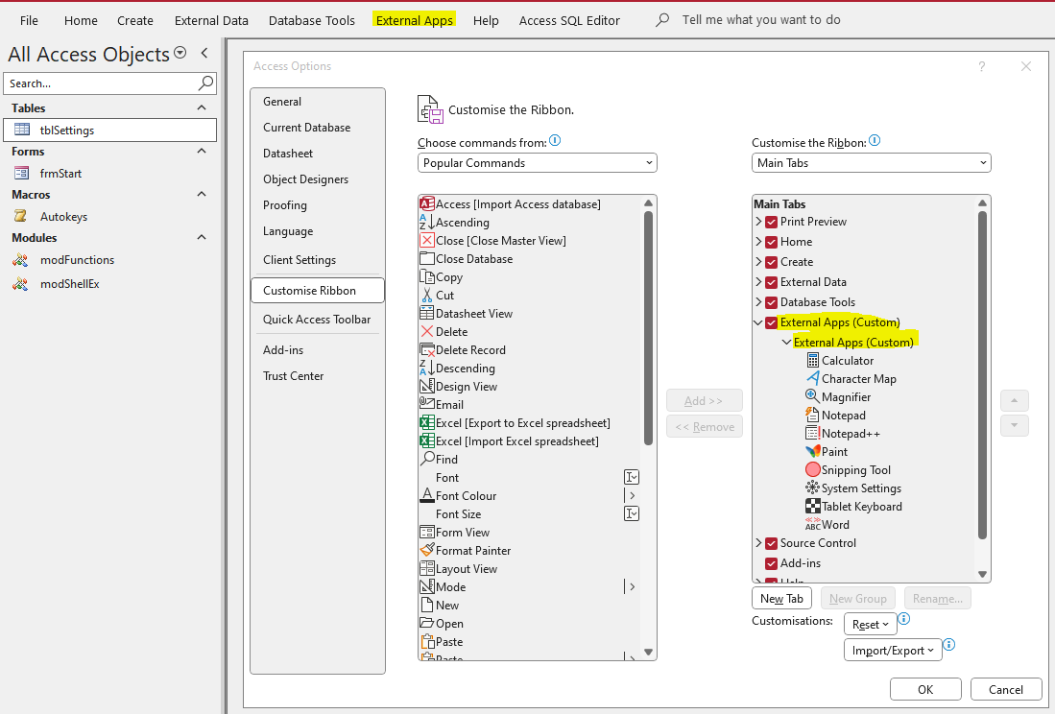Switch to the Database Tools ribbon tab
The height and width of the screenshot is (714, 1055).
coord(312,20)
